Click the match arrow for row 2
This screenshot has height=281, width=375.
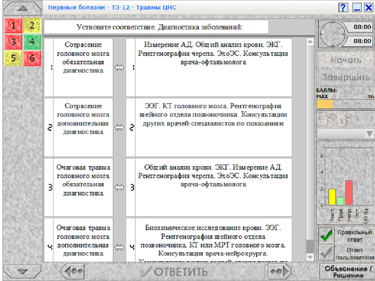[x=119, y=128]
